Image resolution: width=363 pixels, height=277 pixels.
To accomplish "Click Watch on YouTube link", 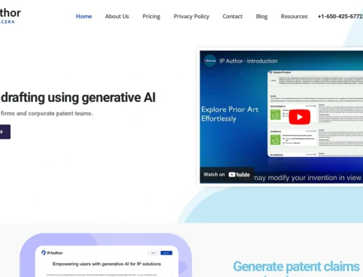I will coord(227,174).
